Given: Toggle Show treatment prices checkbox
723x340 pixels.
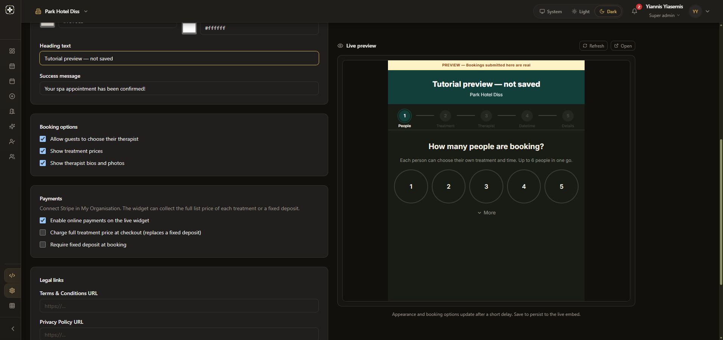Looking at the screenshot, I should [x=43, y=151].
